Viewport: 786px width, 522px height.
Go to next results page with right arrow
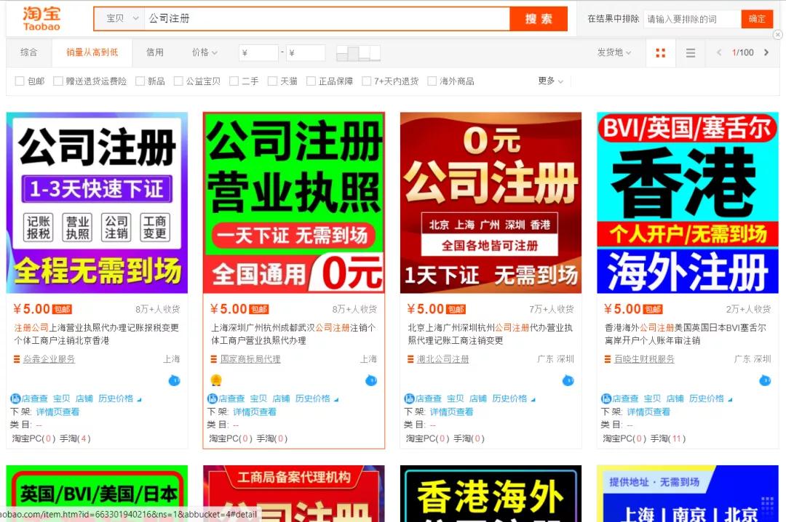click(766, 52)
